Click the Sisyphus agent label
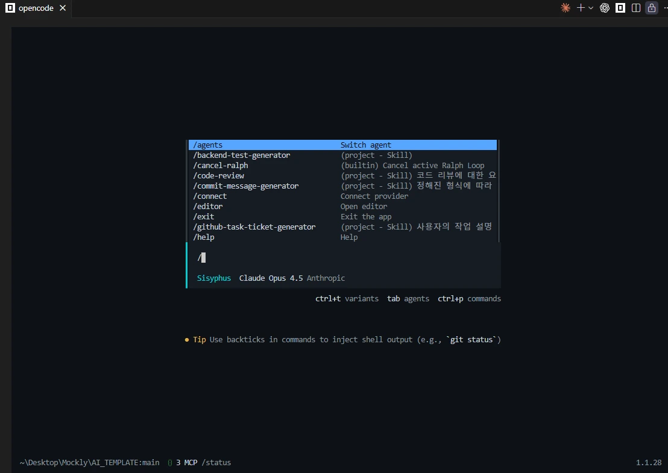This screenshot has width=668, height=473. pos(214,278)
